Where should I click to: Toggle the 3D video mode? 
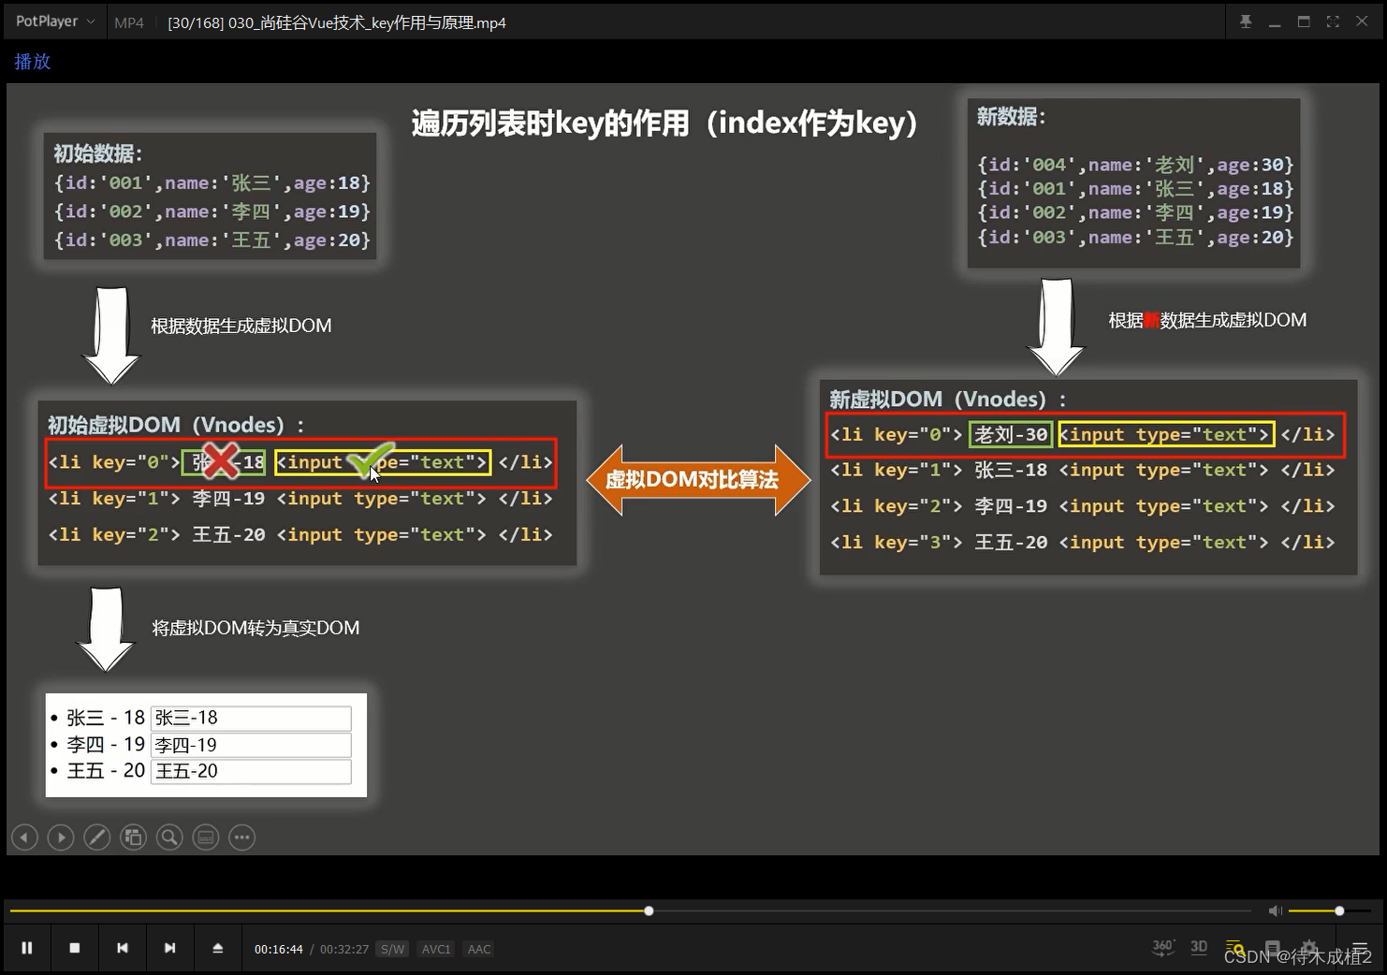(1199, 947)
